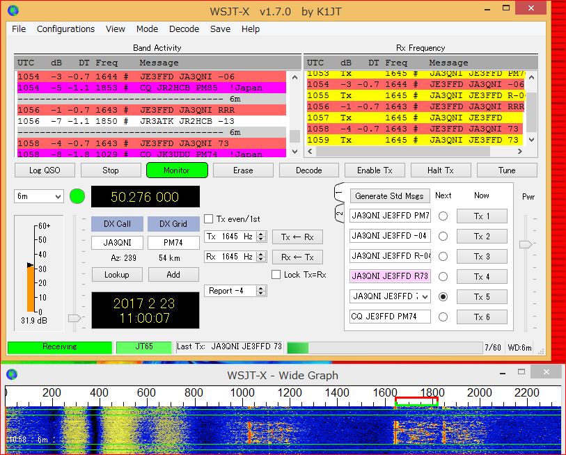Select tab 1 of message panel

(338, 193)
